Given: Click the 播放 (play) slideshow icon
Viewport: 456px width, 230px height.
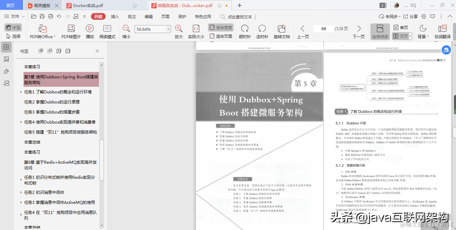Looking at the screenshot, I should pos(89,32).
